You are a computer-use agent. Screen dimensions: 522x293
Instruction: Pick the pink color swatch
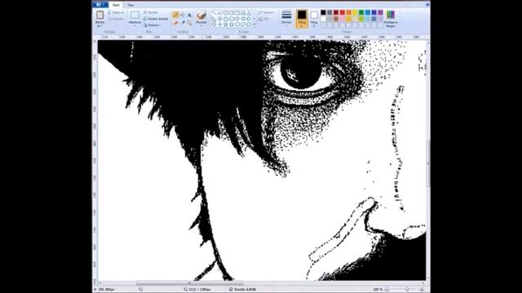[x=343, y=19]
